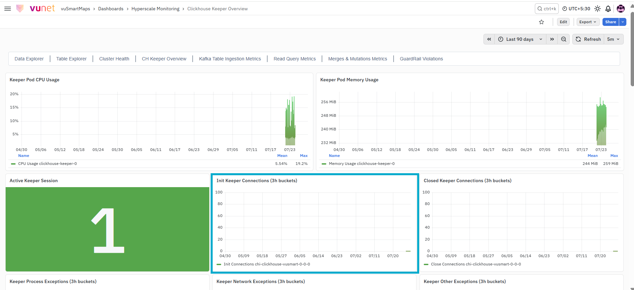Open Share options dropdown arrow
634x290 pixels.
pos(623,22)
